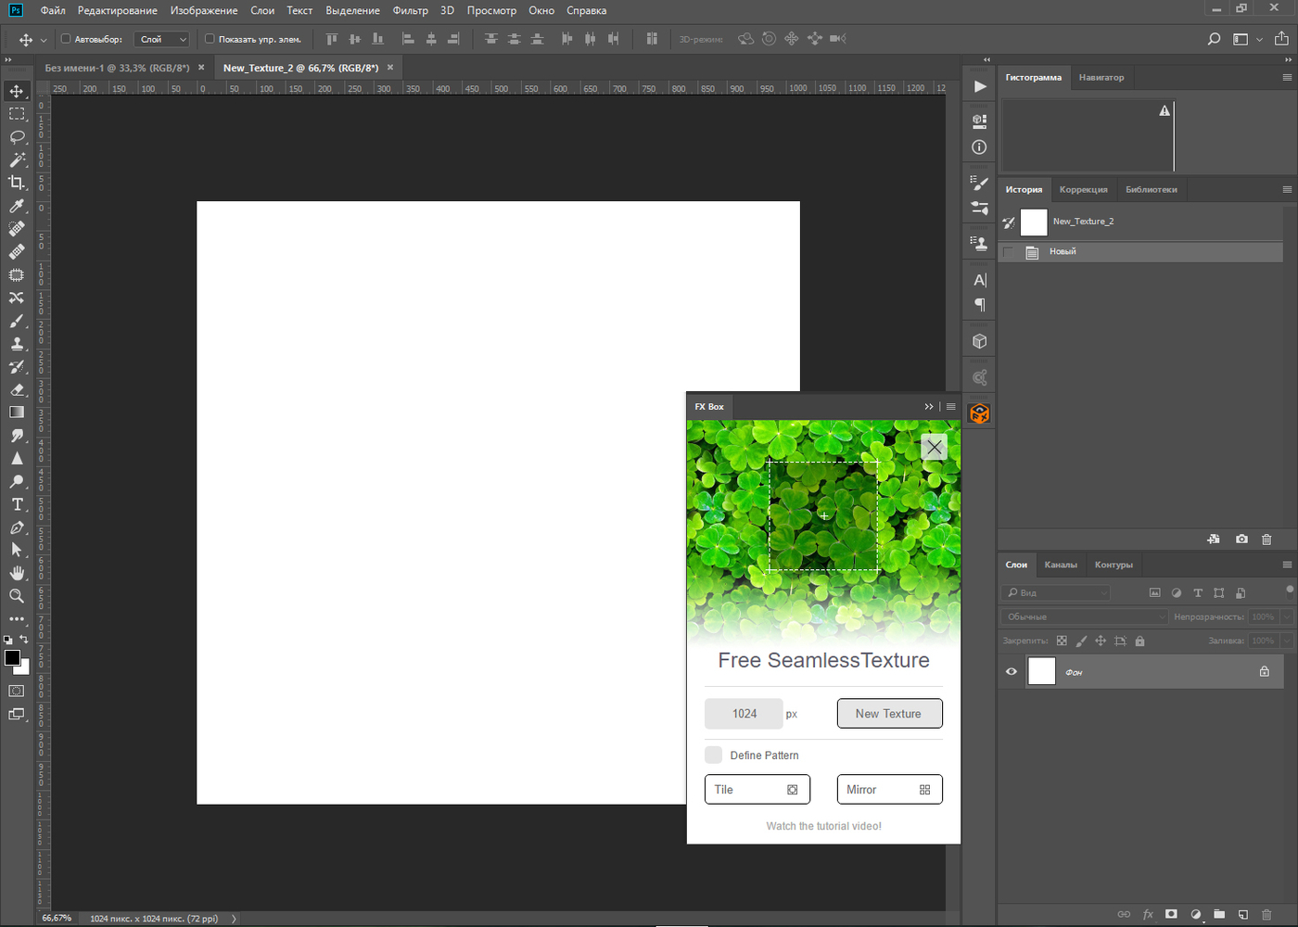Image resolution: width=1298 pixels, height=927 pixels.
Task: Hide the Фон layer visibility eye
Action: pyautogui.click(x=1012, y=672)
